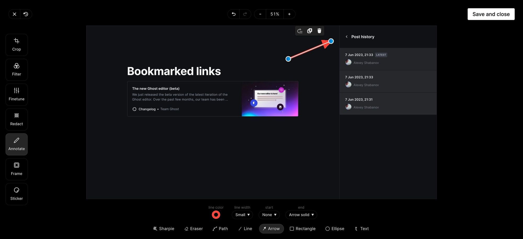Open the Frame tool

pyautogui.click(x=16, y=169)
